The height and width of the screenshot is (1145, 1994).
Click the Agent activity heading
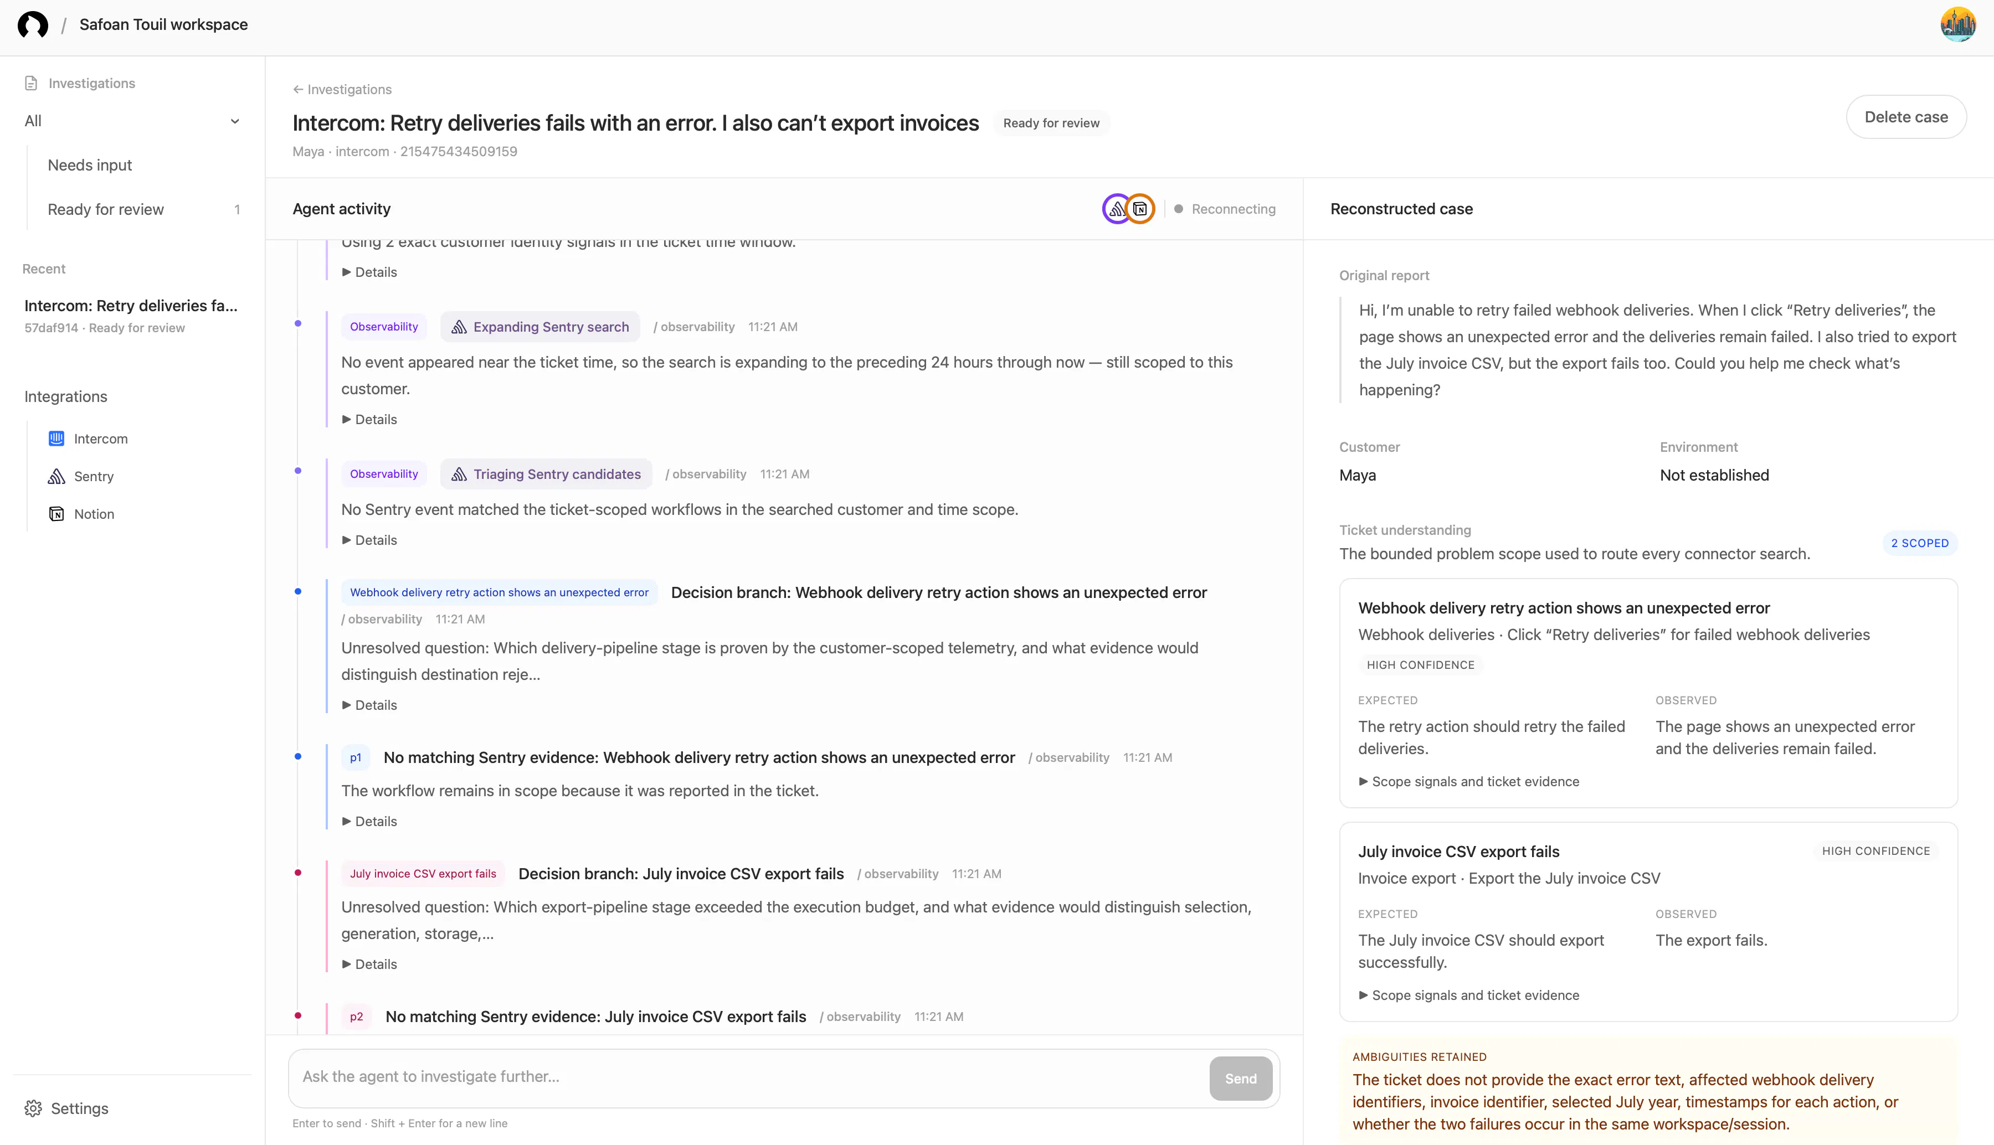click(x=341, y=209)
